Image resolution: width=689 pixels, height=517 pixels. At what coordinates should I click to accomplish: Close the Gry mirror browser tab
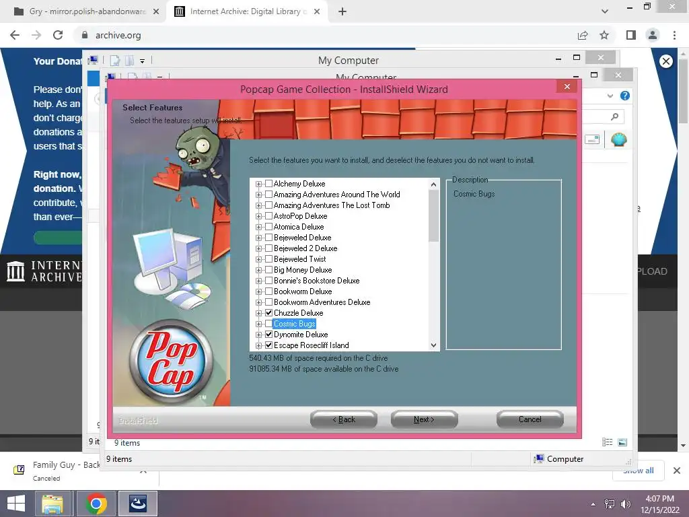pos(156,12)
